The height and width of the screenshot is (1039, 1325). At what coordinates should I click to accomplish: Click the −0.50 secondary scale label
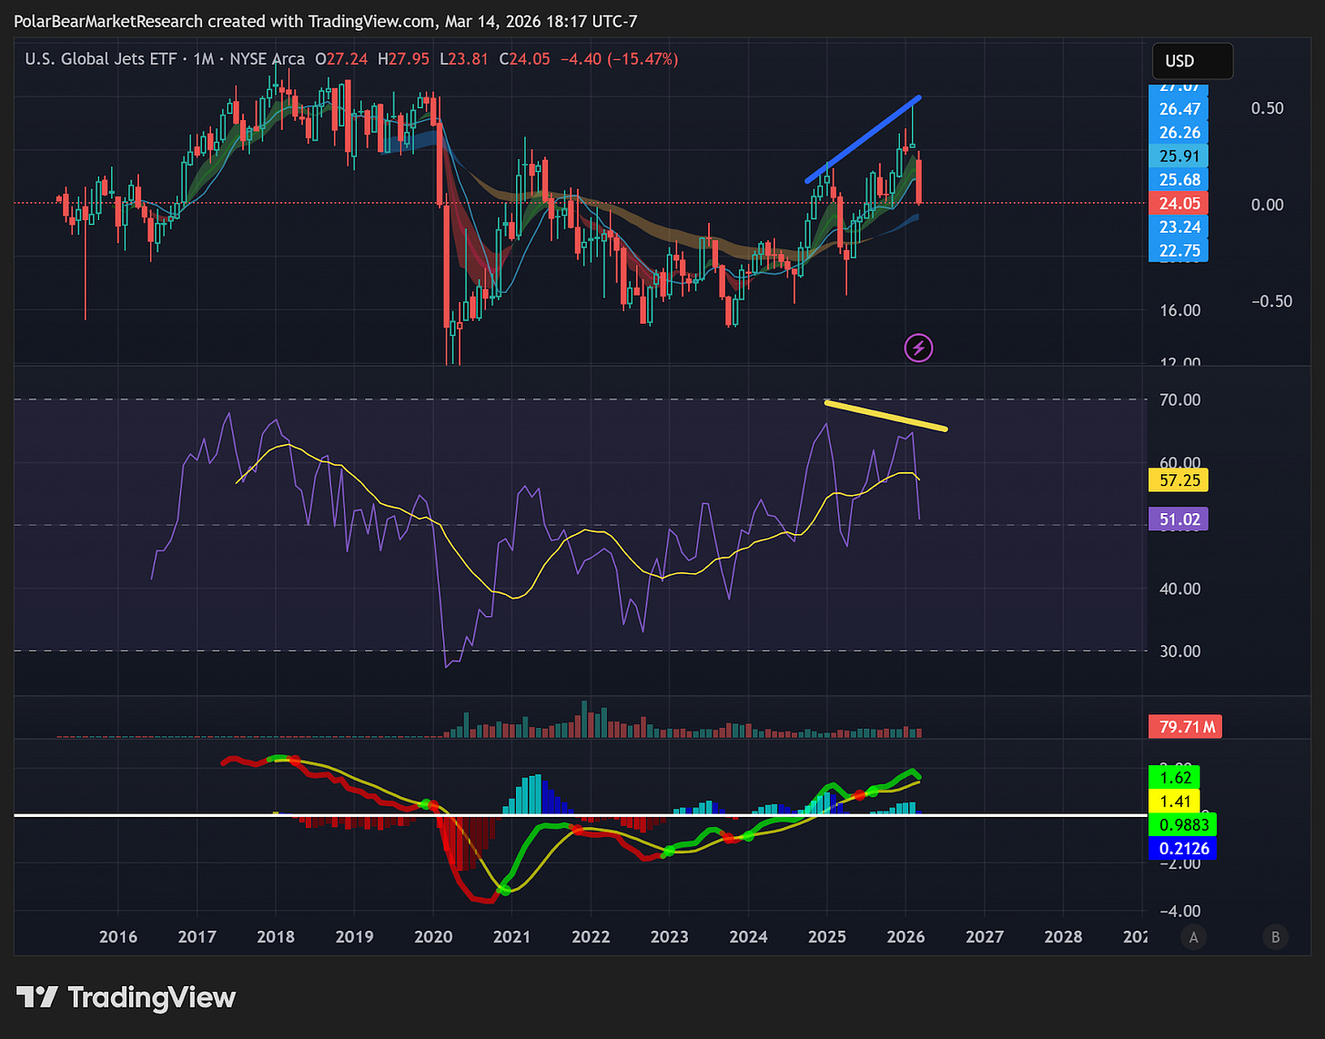[1271, 301]
